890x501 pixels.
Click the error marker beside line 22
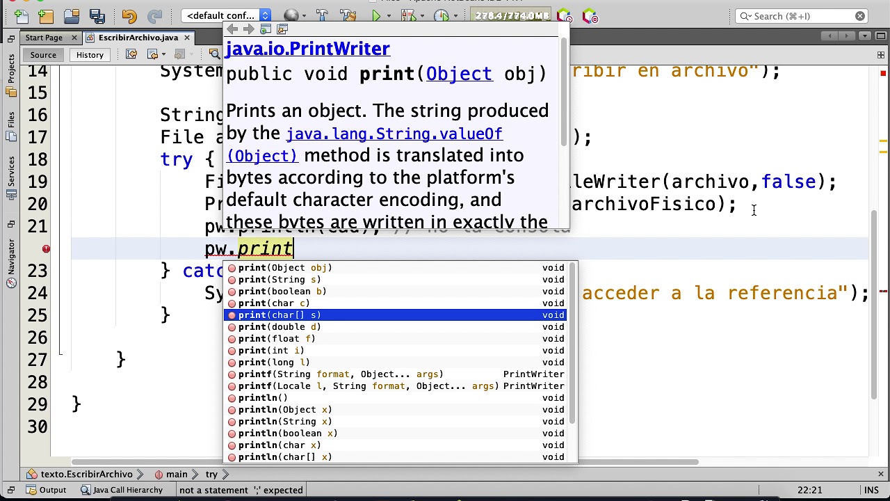(46, 248)
